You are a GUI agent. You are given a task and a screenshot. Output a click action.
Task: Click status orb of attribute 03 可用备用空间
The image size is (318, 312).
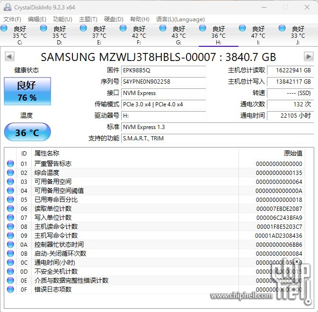tap(10, 182)
